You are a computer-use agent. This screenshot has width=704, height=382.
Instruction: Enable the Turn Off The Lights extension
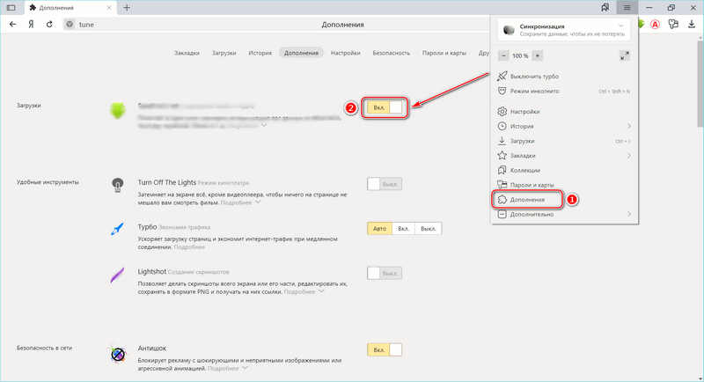click(384, 184)
